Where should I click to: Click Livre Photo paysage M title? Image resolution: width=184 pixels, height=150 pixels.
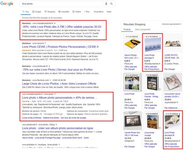[x=169, y=134]
